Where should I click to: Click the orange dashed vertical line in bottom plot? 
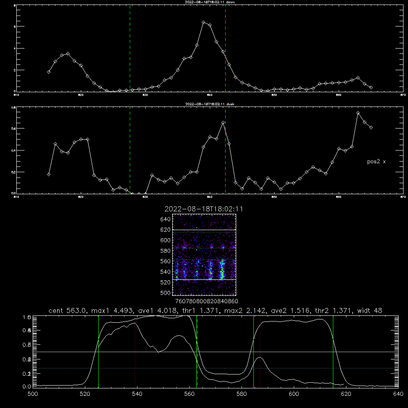point(197,351)
